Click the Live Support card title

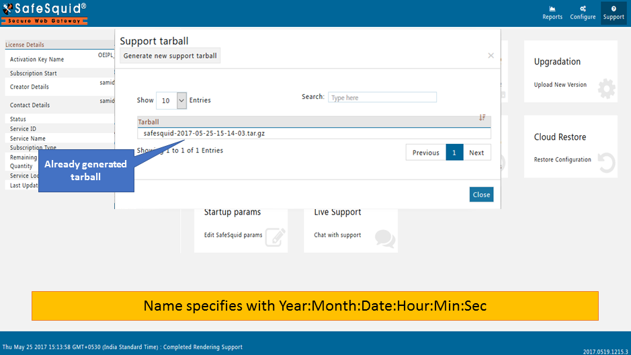[x=337, y=212]
